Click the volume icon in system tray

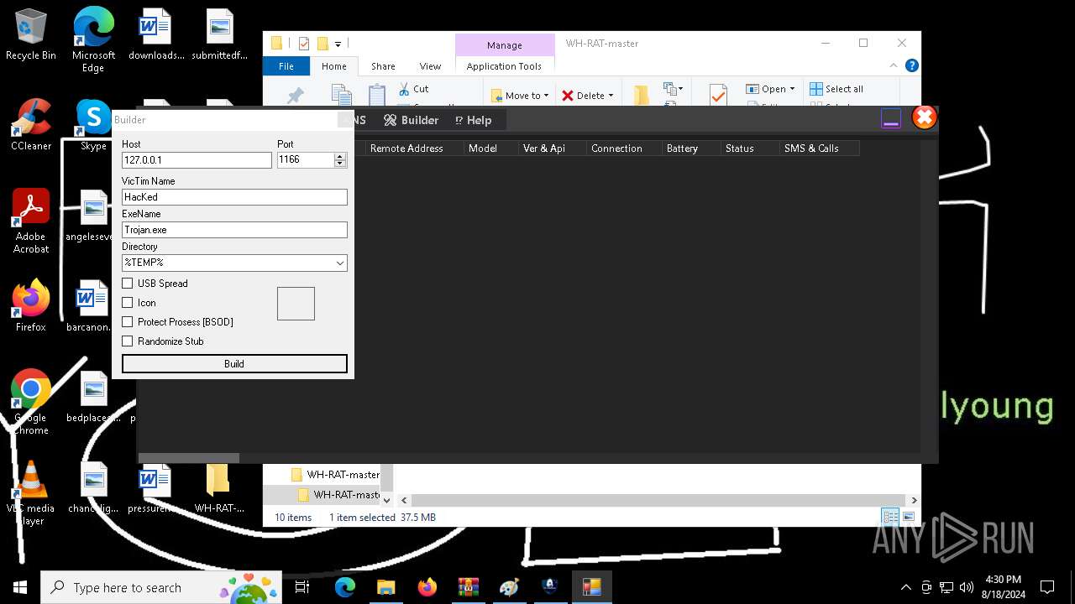point(967,587)
